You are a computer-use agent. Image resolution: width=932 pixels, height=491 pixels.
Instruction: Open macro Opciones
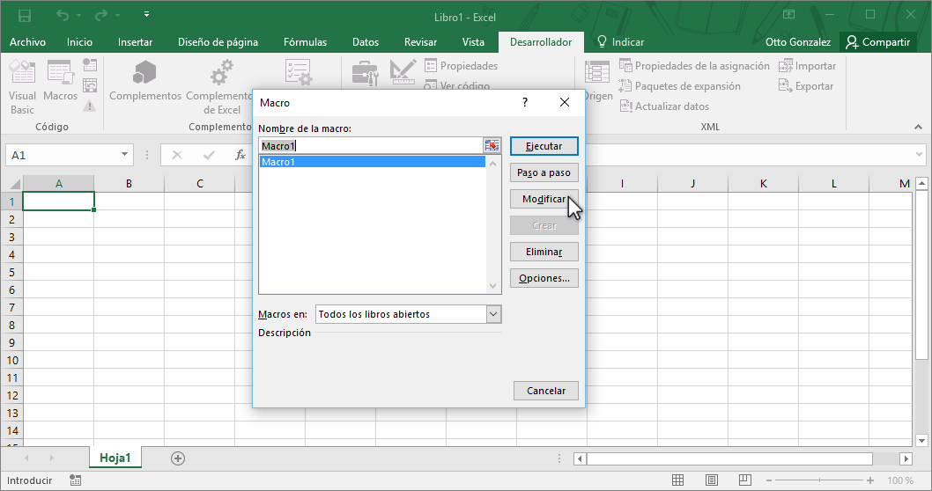544,278
